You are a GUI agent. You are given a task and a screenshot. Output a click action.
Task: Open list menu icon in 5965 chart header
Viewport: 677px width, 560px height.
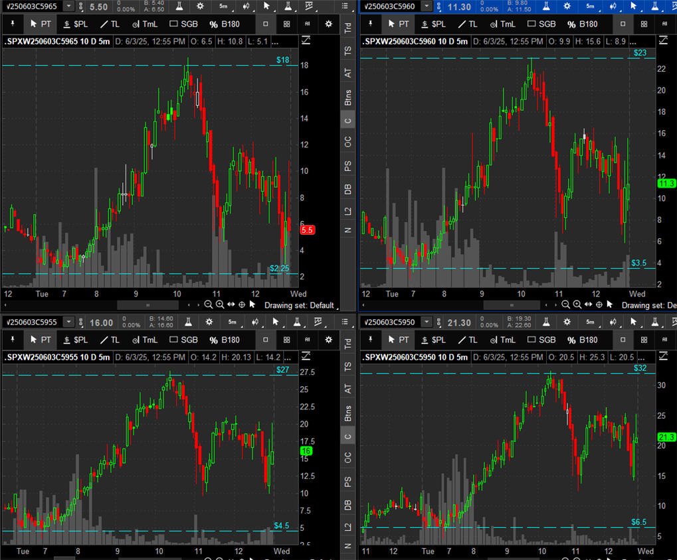pyautogui.click(x=345, y=6)
